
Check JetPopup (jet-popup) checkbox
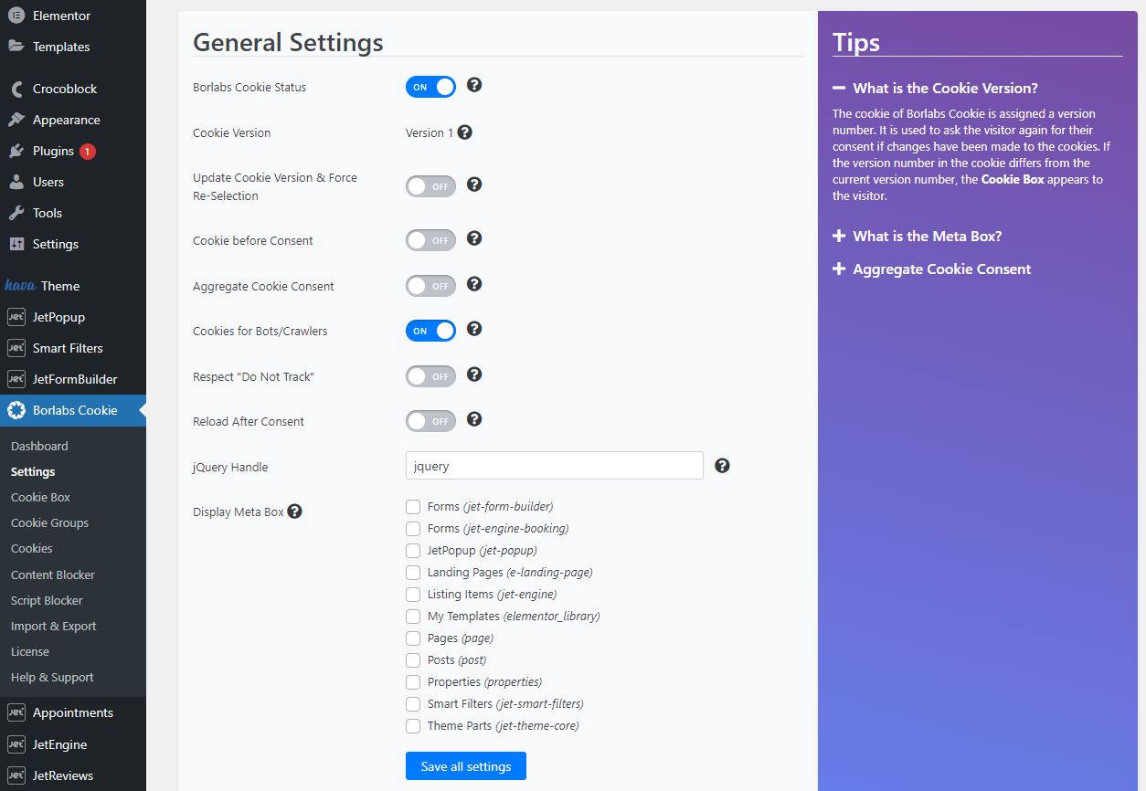[413, 551]
